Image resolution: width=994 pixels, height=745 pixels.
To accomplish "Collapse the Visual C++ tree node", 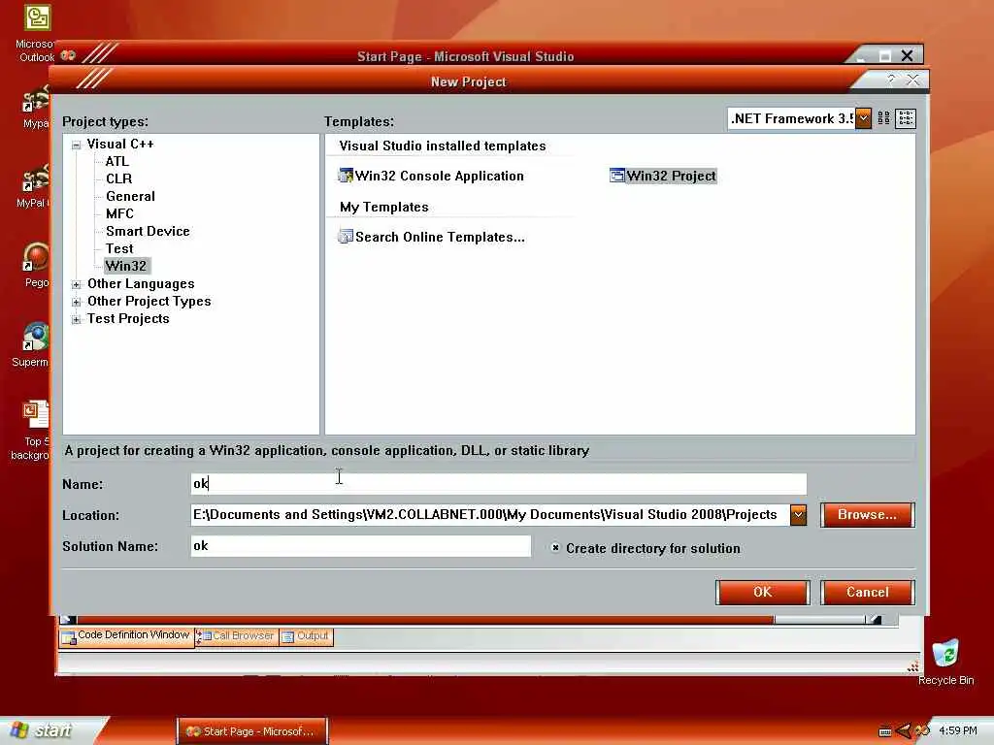I will pyautogui.click(x=77, y=146).
